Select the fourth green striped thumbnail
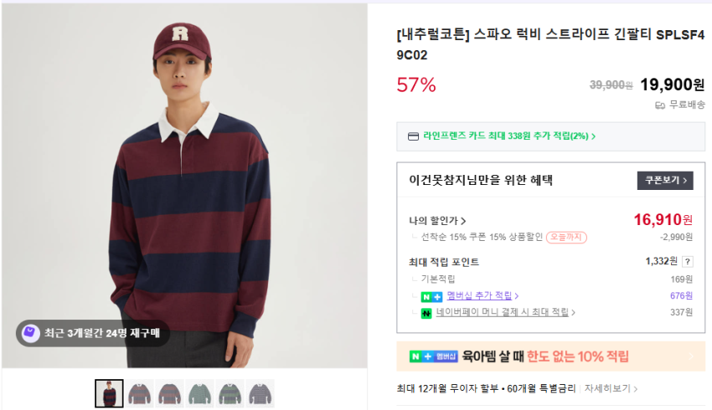 point(200,393)
